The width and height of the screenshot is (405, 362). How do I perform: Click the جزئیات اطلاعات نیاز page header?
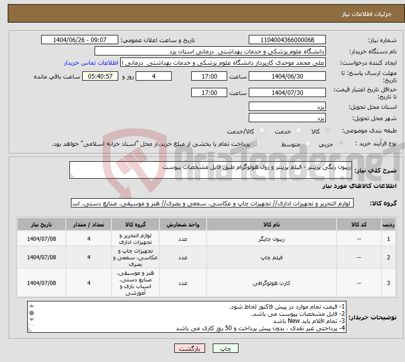(367, 14)
